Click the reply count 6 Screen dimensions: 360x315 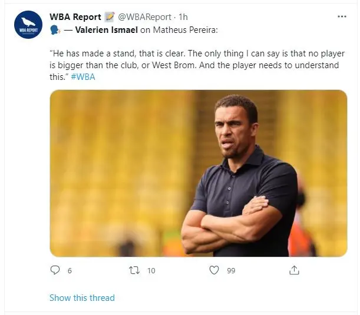[70, 270]
